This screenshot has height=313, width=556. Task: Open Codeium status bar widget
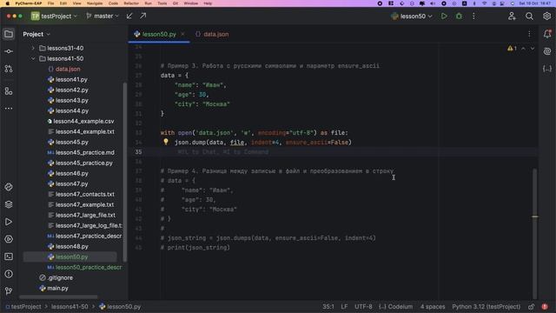[396, 307]
